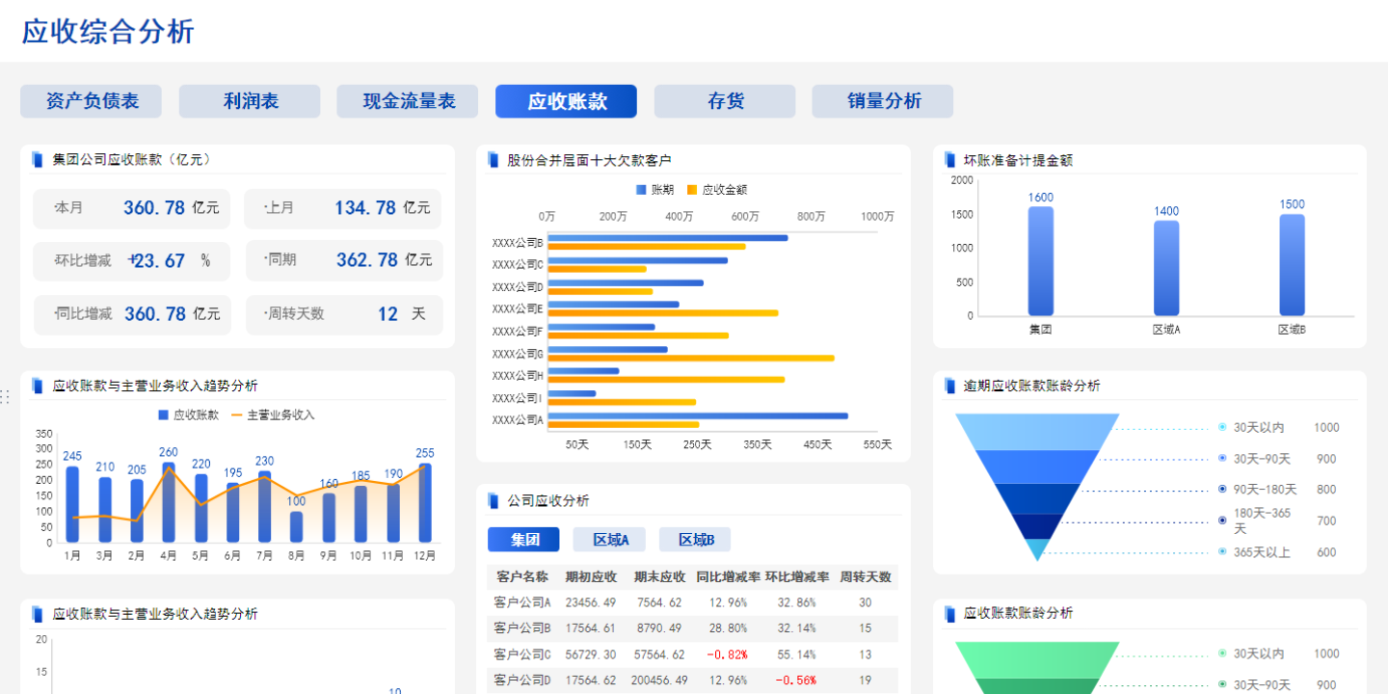This screenshot has width=1388, height=694.
Task: Select the 区域B filter in 公司应收分析
Action: click(694, 540)
